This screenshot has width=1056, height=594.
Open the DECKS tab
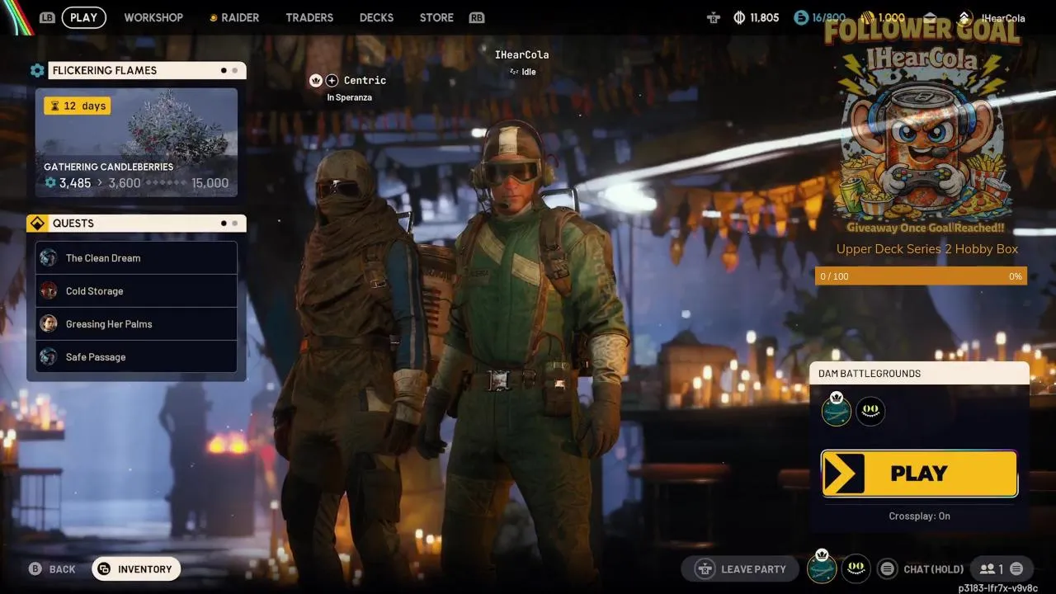(376, 17)
